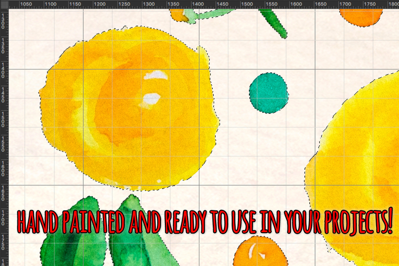Click the 1450 mark on the vertical ruler
399x266 pixels.
click(3, 95)
